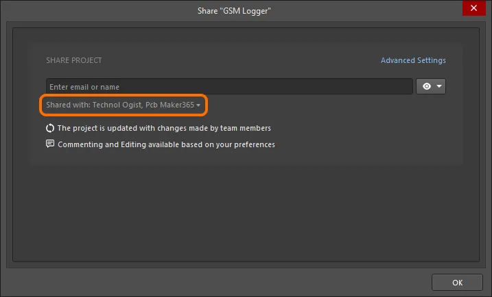Screen dimensions: 492x297
Task: Click the comment bubble icon
Action: [50, 144]
